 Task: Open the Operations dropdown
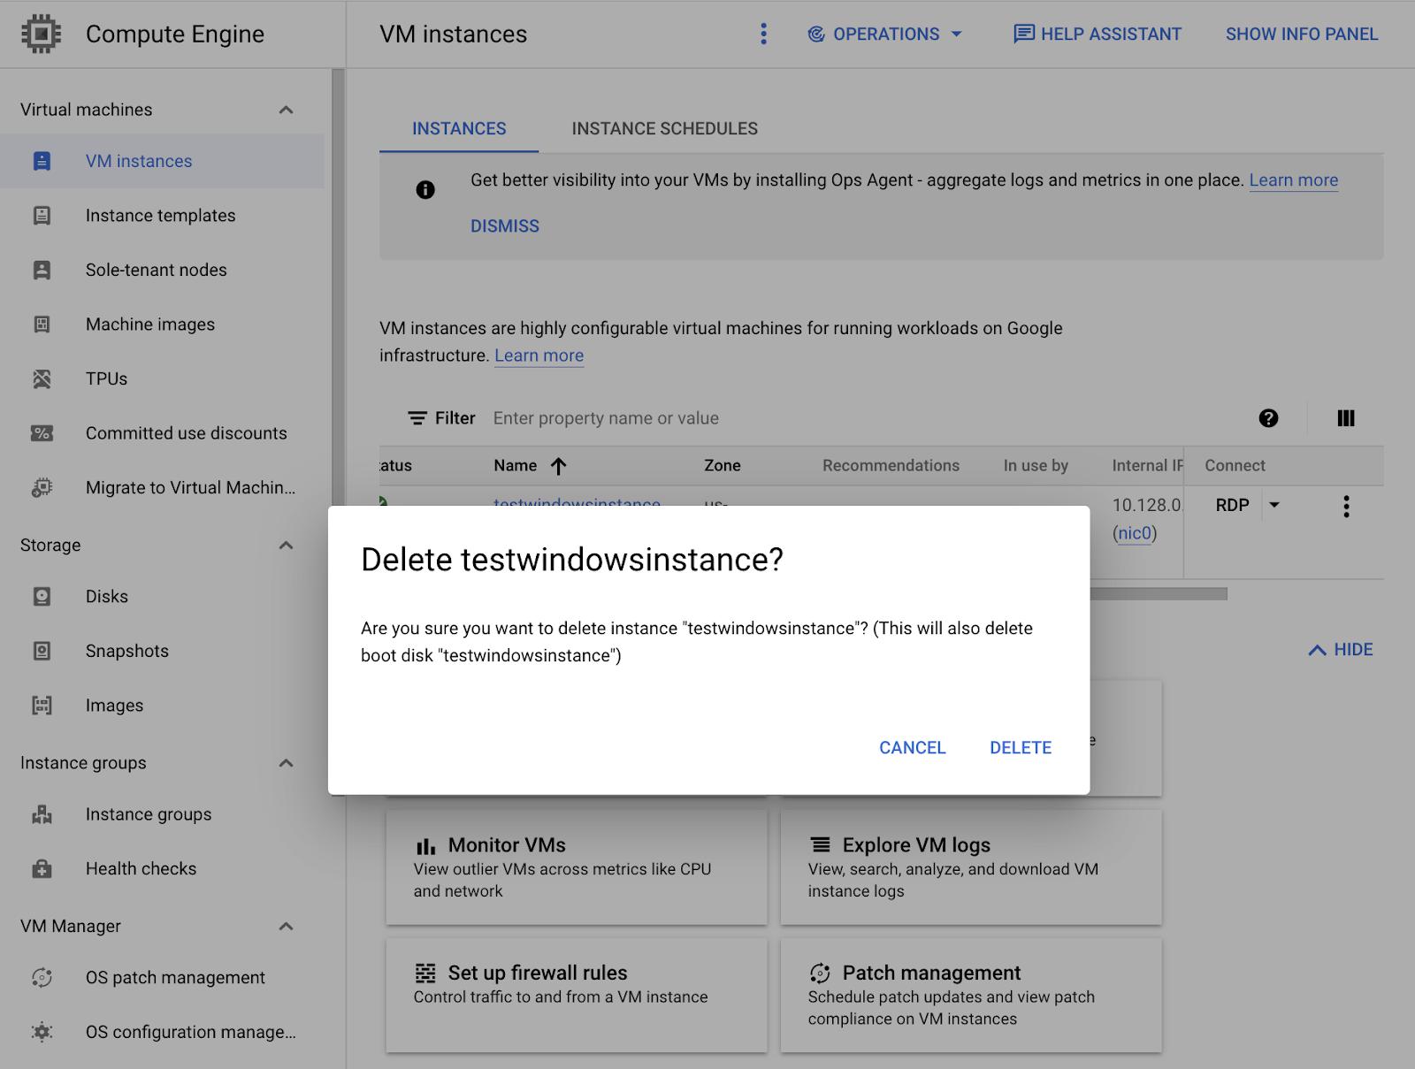tap(885, 34)
